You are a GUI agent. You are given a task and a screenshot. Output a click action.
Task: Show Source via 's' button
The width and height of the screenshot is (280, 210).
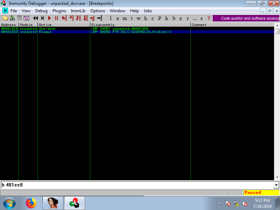tap(202, 19)
